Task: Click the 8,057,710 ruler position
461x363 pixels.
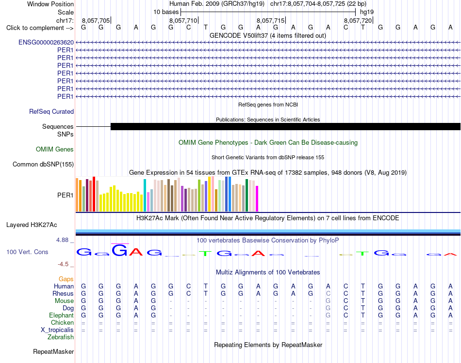Action: [182, 20]
